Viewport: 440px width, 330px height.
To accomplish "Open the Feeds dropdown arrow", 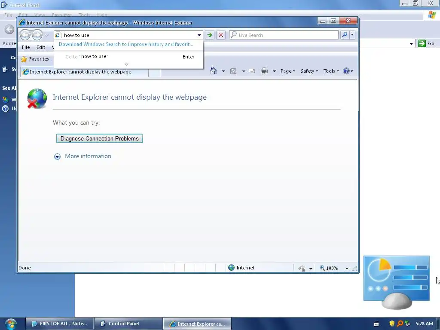I will (x=244, y=71).
